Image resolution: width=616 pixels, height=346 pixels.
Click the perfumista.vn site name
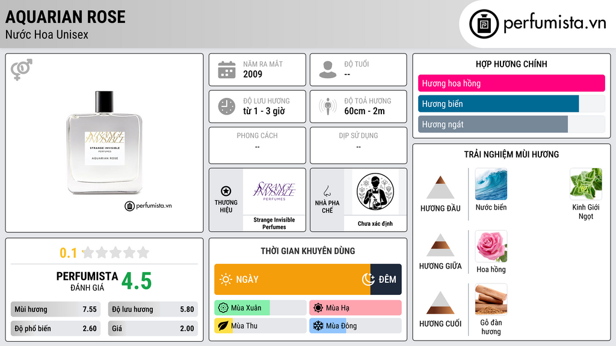555,23
